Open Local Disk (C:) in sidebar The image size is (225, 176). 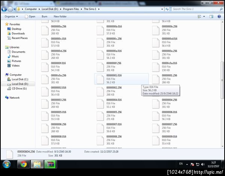tap(18, 80)
